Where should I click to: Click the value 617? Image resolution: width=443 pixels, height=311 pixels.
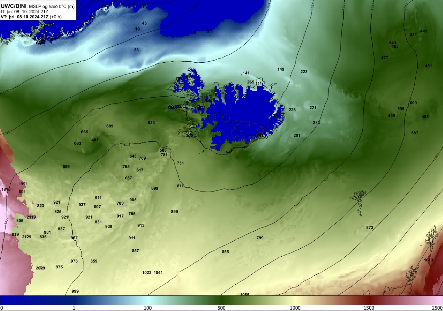[x=140, y=170]
